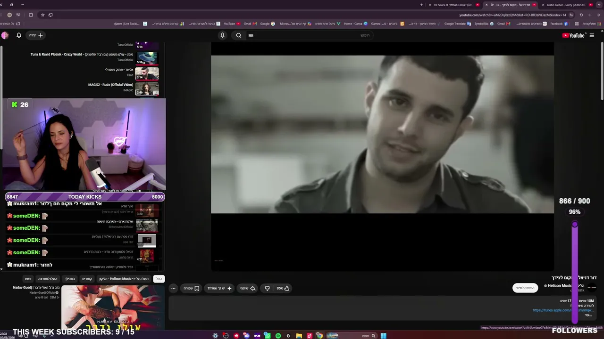Open the browser profile avatar in toolbar
Screen dimensions: 604x339
[9, 15]
